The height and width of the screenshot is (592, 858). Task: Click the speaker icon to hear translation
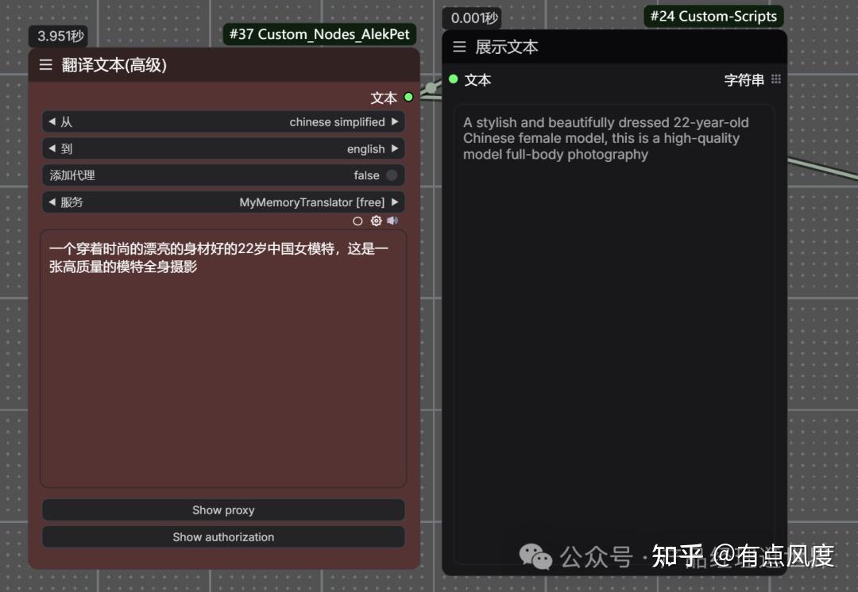[392, 221]
